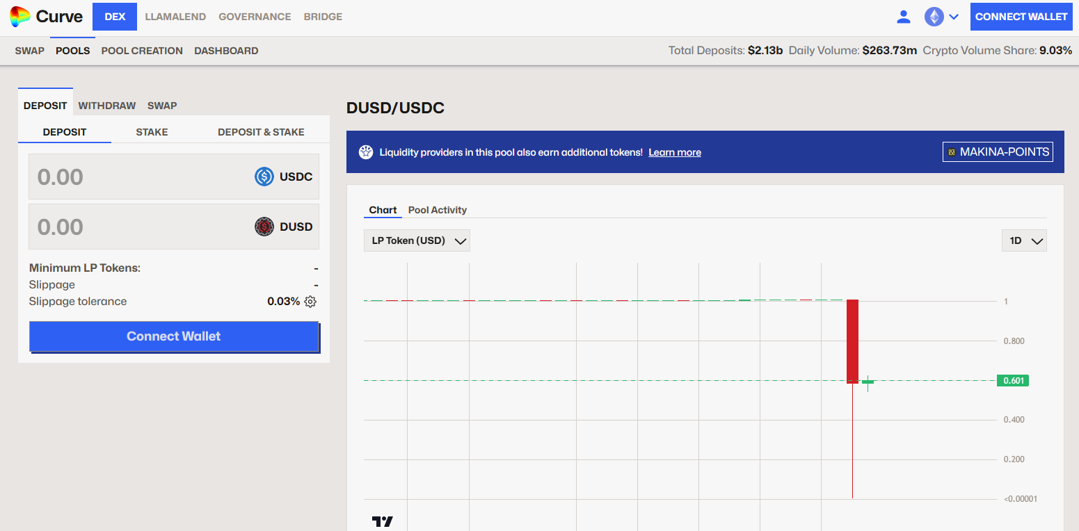Click the USDC deposit amount field

point(139,177)
